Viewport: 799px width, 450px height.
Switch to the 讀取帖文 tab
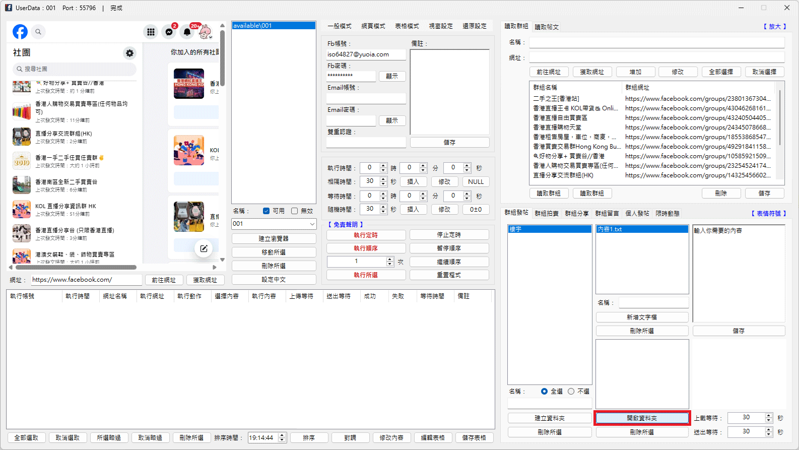click(x=547, y=27)
